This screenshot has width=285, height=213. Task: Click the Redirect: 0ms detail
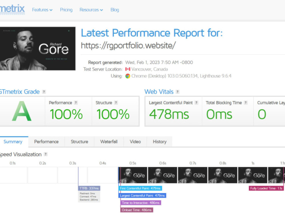click(x=87, y=193)
